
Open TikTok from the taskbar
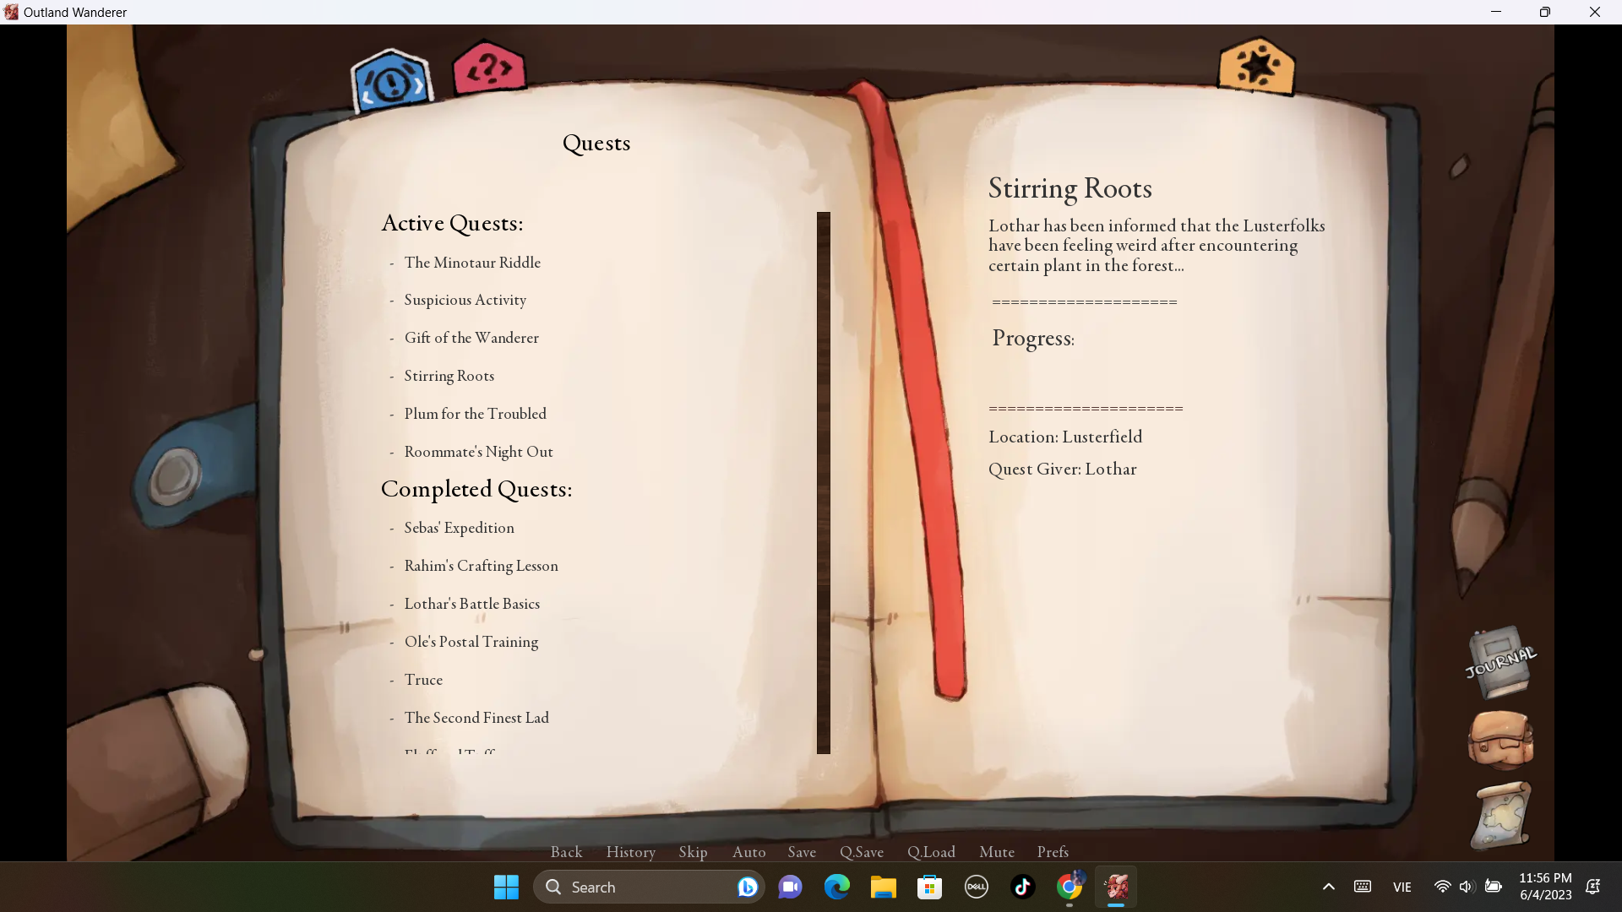pos(1022,887)
